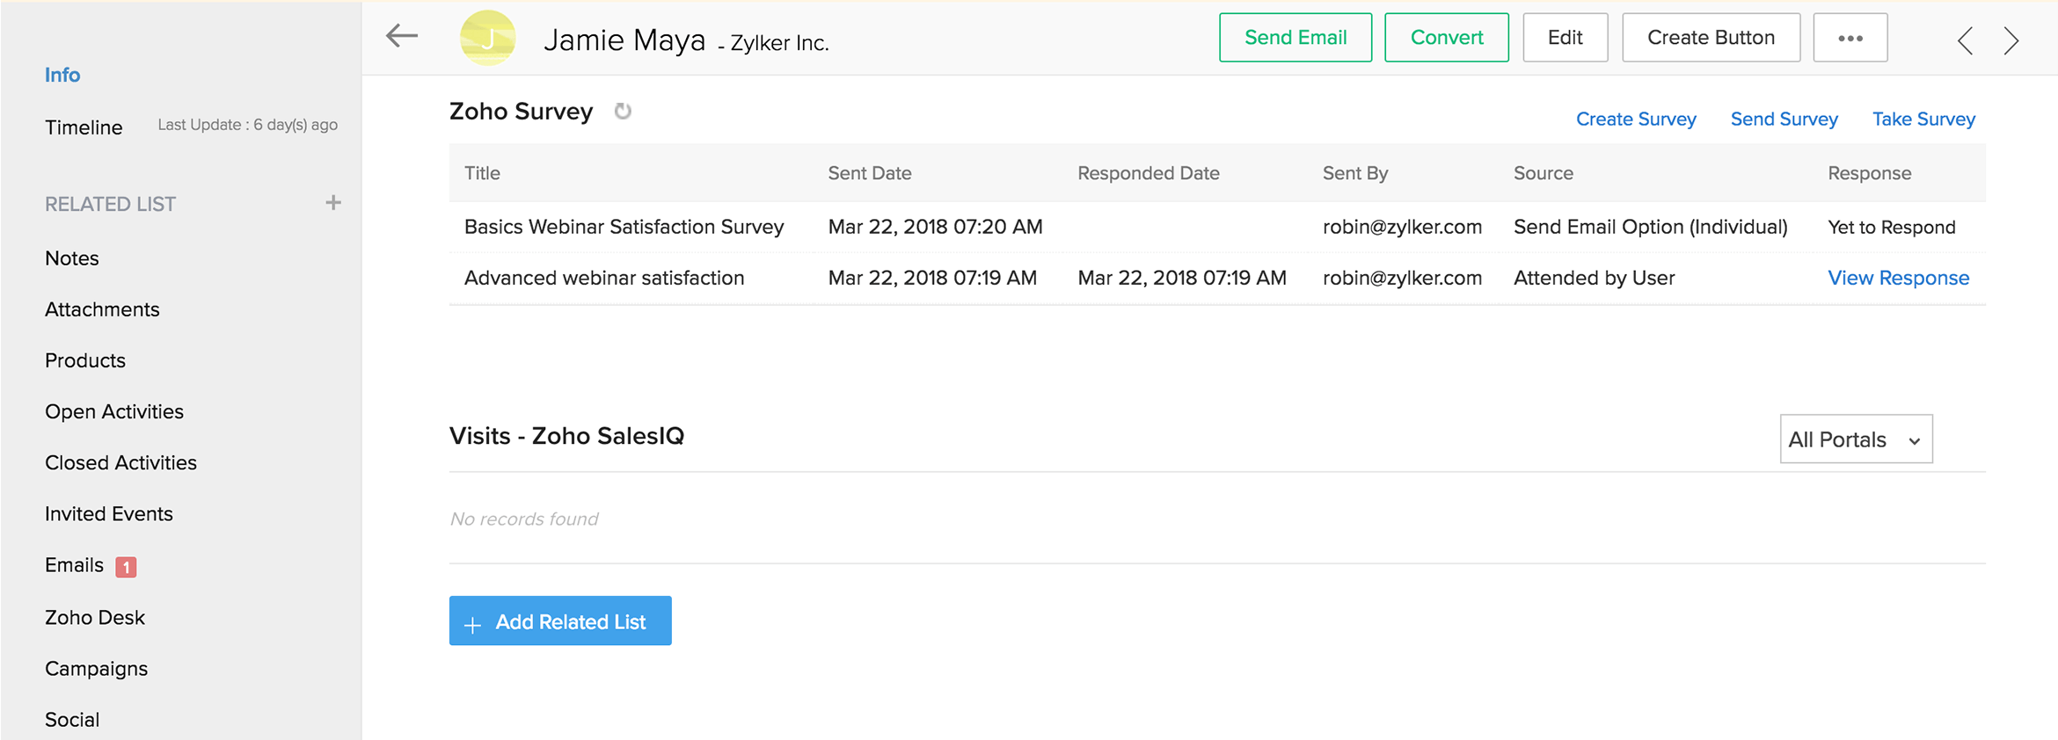Click Jamie Maya's profile avatar

(x=487, y=38)
